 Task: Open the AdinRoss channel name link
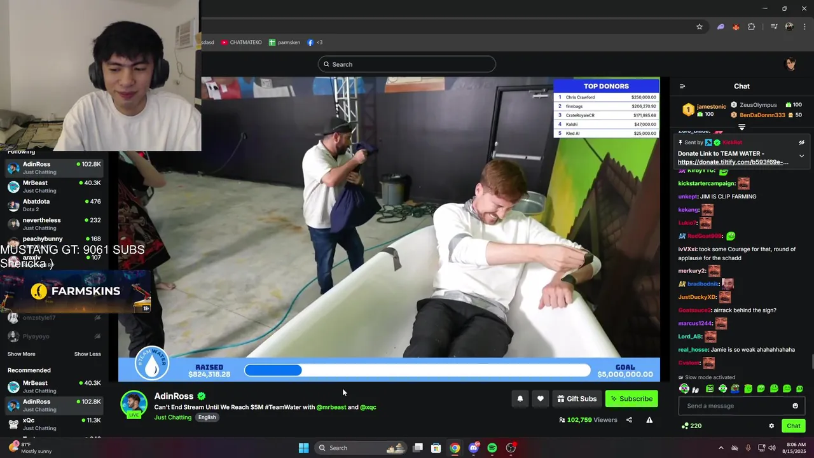coord(174,396)
